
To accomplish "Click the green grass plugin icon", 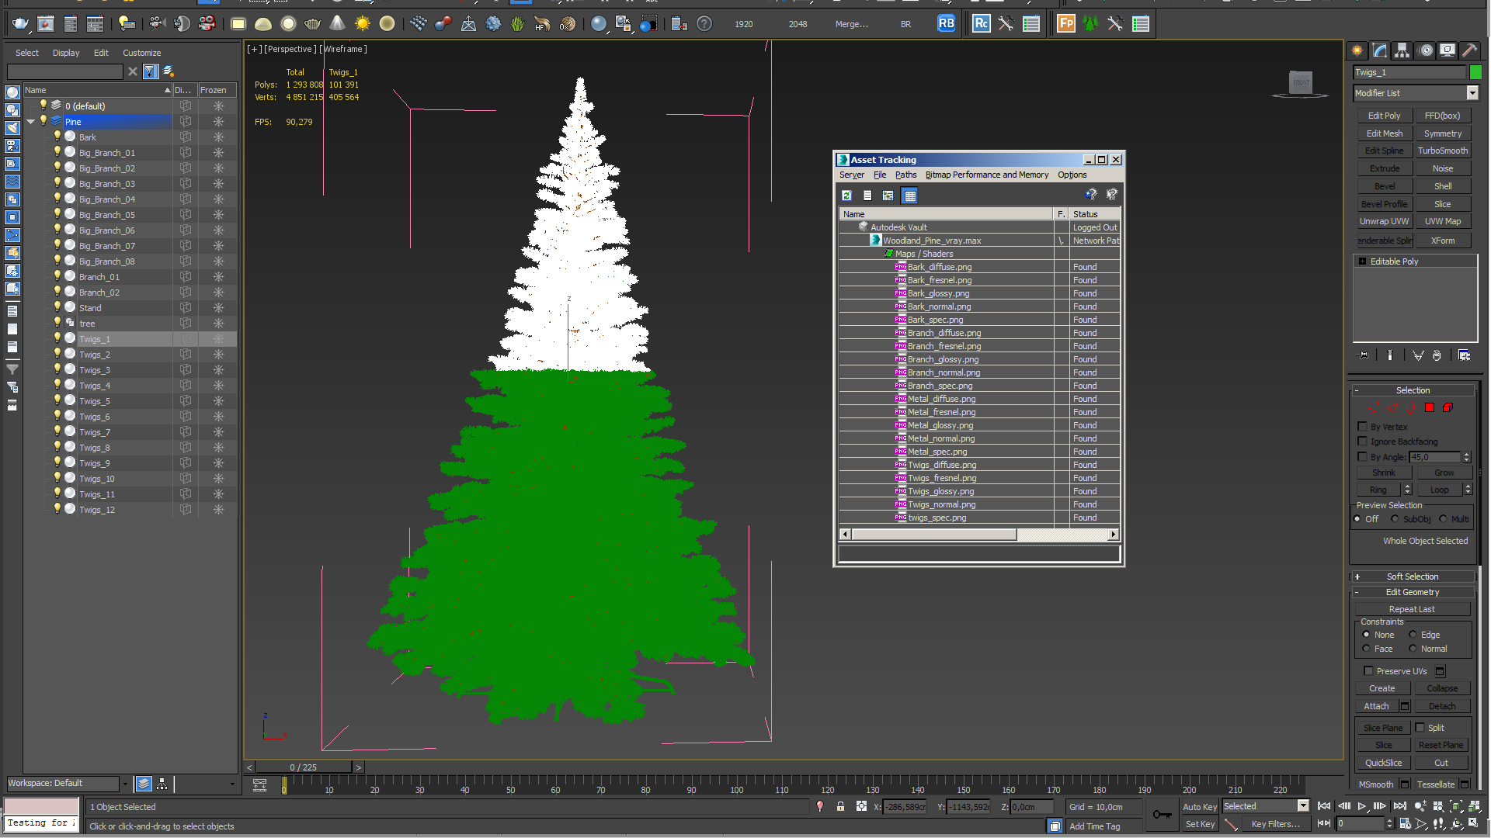I will click(518, 24).
